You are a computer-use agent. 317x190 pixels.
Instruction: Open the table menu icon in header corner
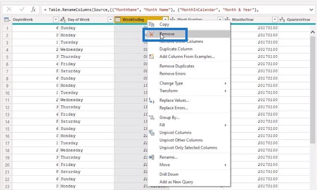(x=7, y=20)
